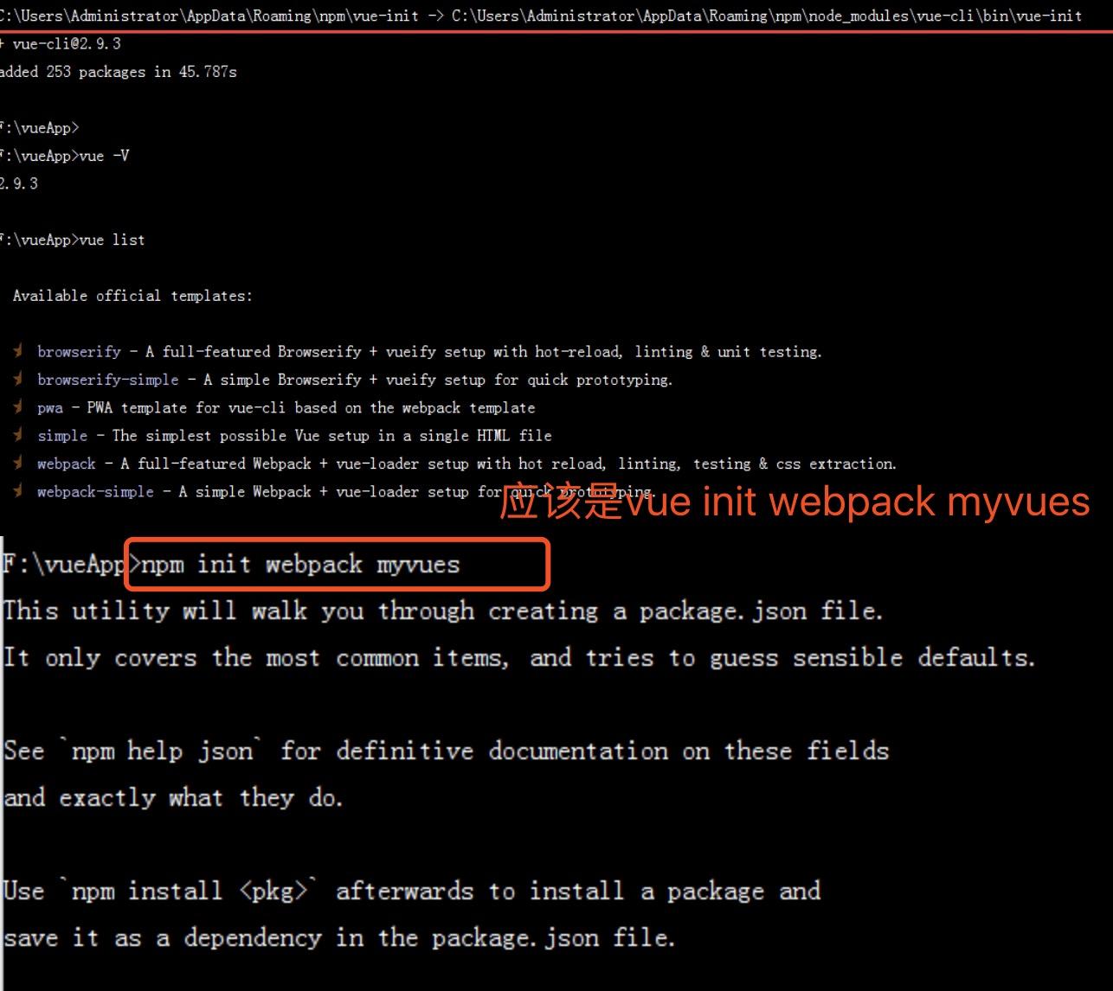This screenshot has width=1113, height=991.
Task: Select the "This utility will walk you through" line
Action: tap(442, 611)
